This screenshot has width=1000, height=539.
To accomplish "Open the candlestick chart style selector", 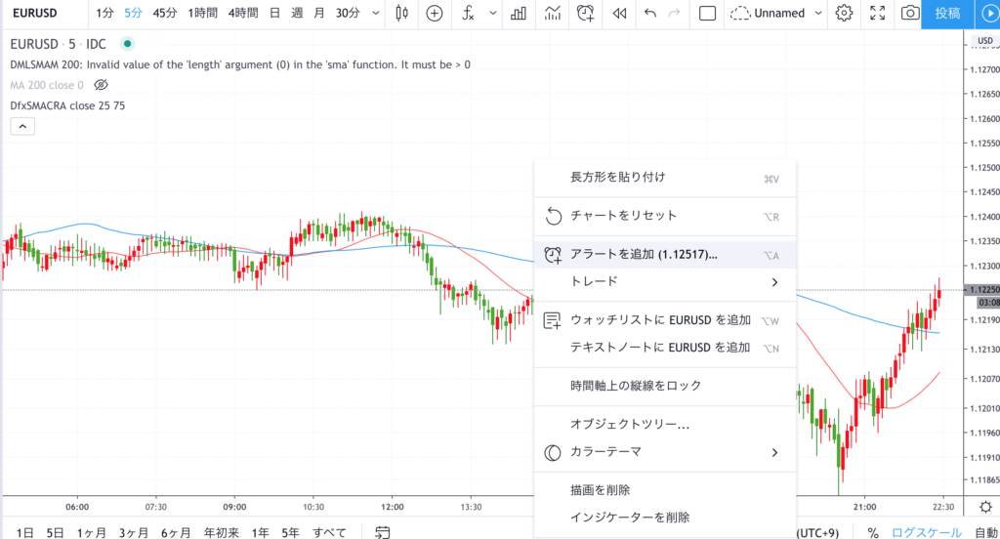I will (402, 14).
